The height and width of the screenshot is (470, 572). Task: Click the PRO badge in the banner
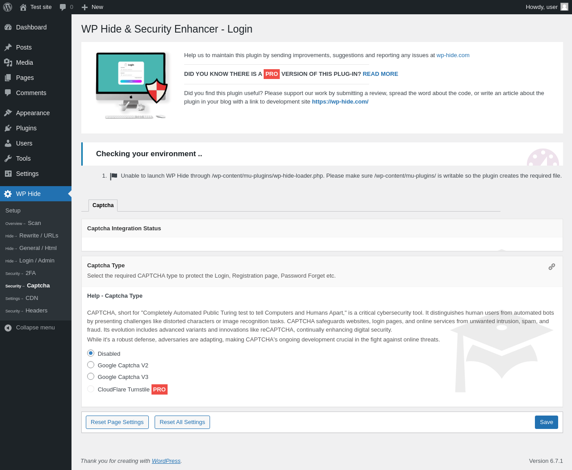[x=272, y=74]
